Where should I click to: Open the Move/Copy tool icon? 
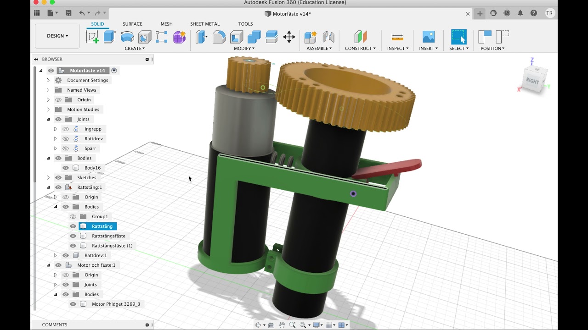pos(289,37)
